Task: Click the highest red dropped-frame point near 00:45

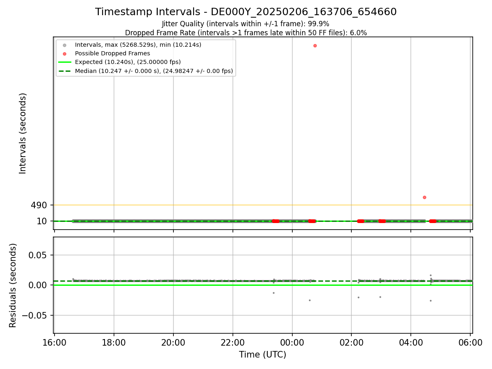Action: click(315, 46)
